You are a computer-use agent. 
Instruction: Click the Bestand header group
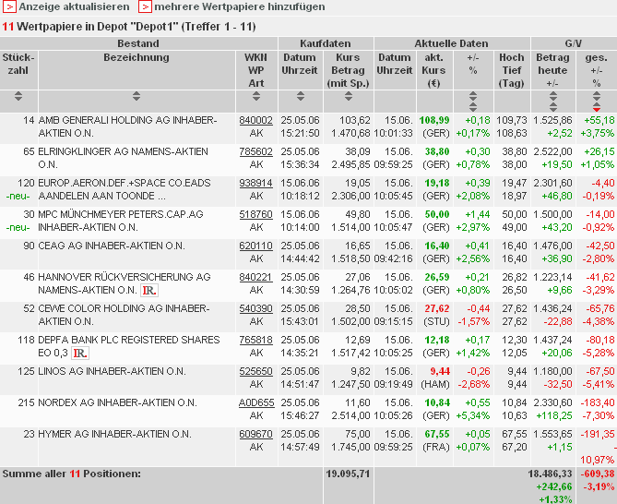[x=138, y=43]
